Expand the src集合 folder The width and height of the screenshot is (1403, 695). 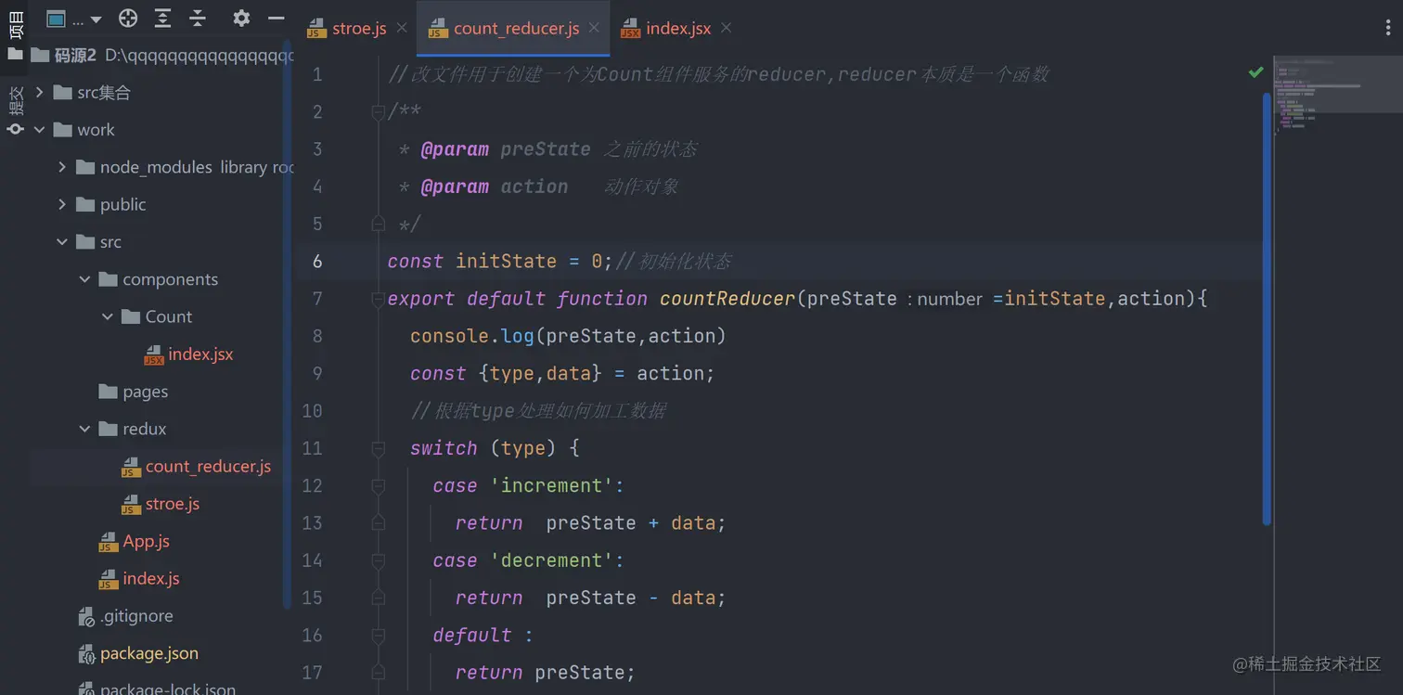coord(39,92)
